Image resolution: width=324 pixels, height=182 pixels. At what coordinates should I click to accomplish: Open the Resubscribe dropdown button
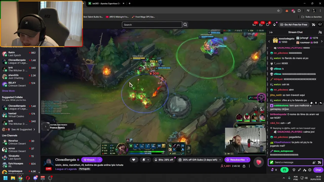click(x=248, y=160)
